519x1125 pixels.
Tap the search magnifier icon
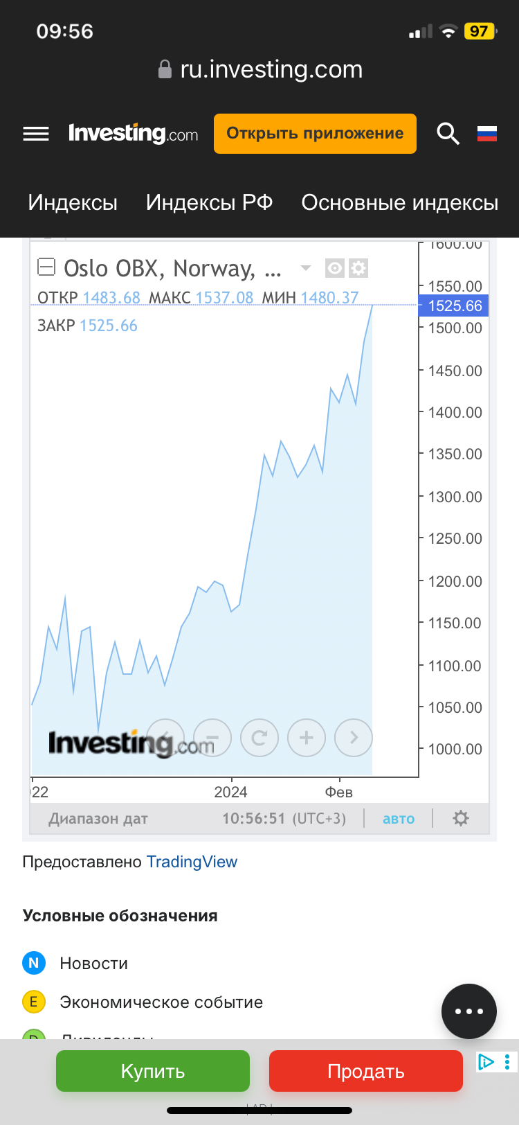pos(448,133)
